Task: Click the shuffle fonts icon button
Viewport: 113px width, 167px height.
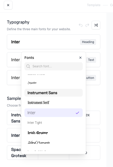Action: pyautogui.click(x=96, y=25)
